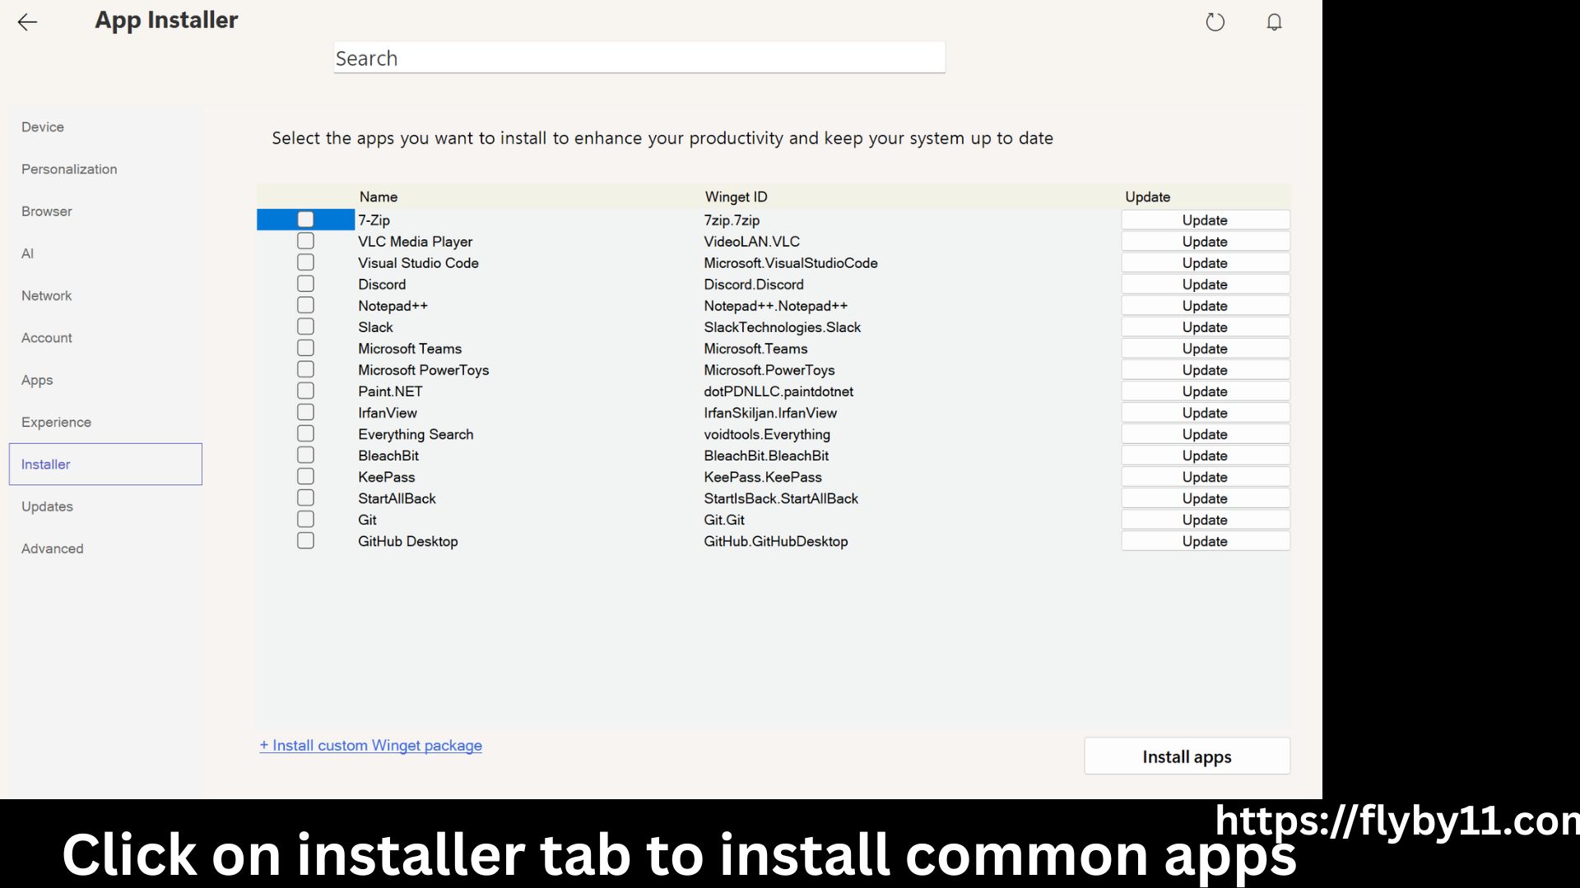Viewport: 1580px width, 888px height.
Task: Update Paint.NET via its Update button
Action: point(1205,391)
